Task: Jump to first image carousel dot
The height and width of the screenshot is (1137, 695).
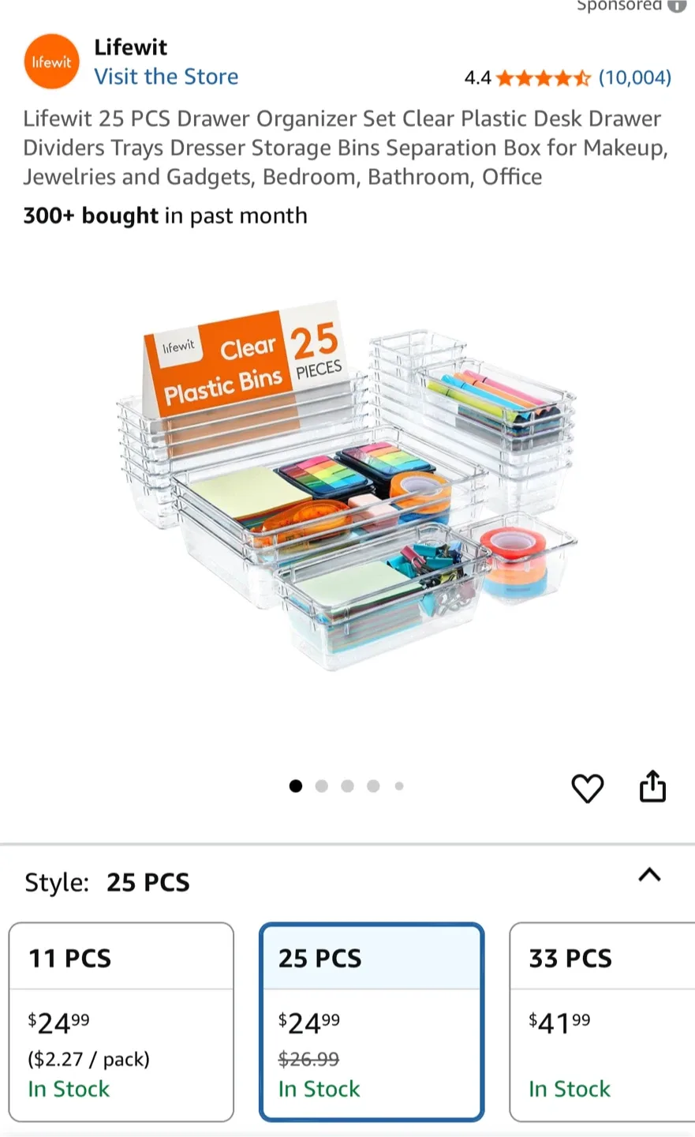Action: click(x=296, y=786)
